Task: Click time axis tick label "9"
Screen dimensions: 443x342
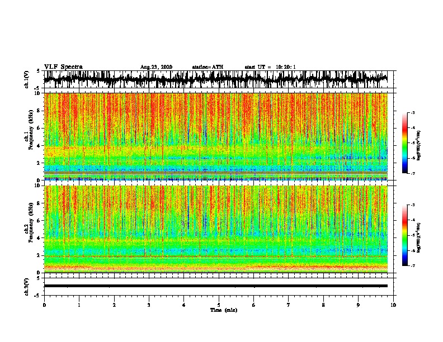Action: coord(358,305)
